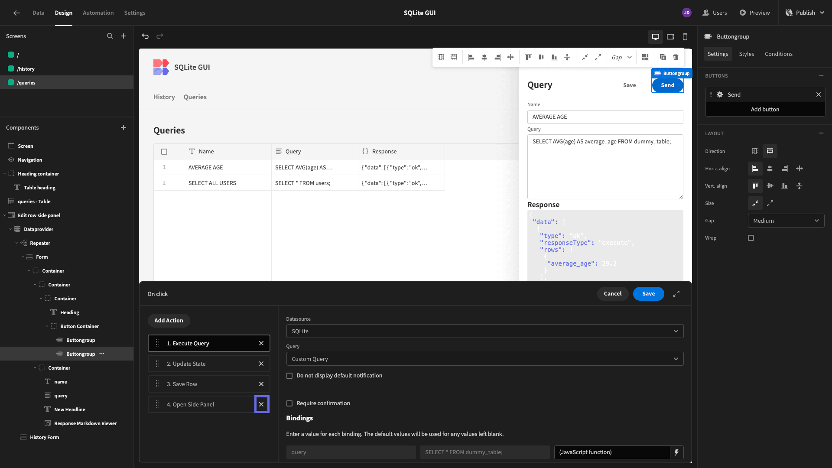The height and width of the screenshot is (468, 832).
Task: Open settings gear for Send button
Action: pos(720,94)
